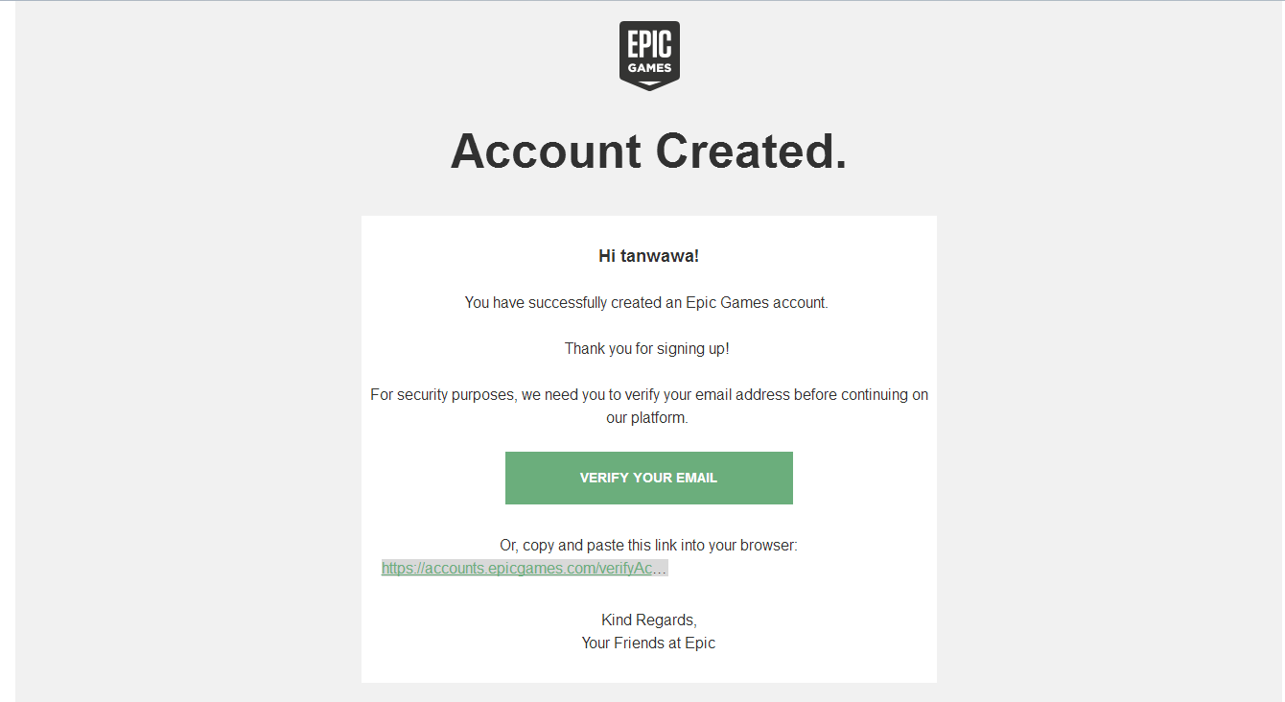Click the Epic Games shield logo
Screen dimensions: 1285x702
pyautogui.click(x=649, y=56)
